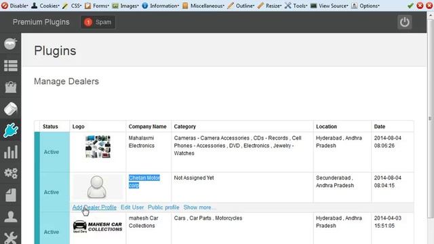Click the 2014-08-04 08:06:26 date cell
The image size is (434, 244).
click(388, 142)
